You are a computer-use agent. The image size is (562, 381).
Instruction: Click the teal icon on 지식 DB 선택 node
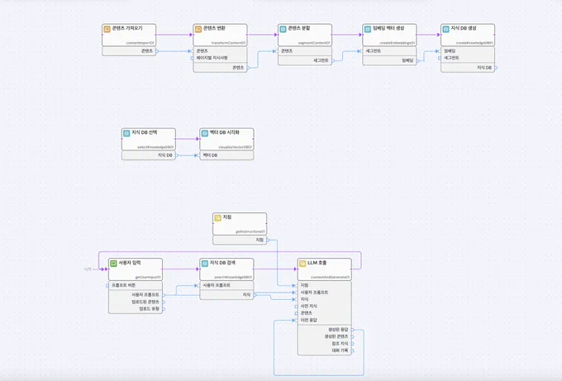tap(126, 133)
